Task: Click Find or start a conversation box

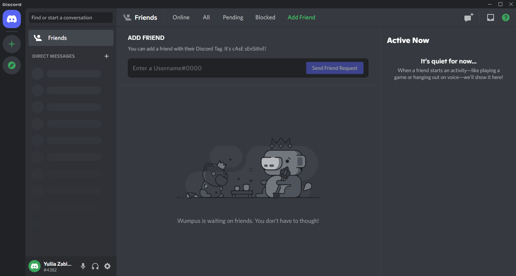Action: [x=71, y=17]
